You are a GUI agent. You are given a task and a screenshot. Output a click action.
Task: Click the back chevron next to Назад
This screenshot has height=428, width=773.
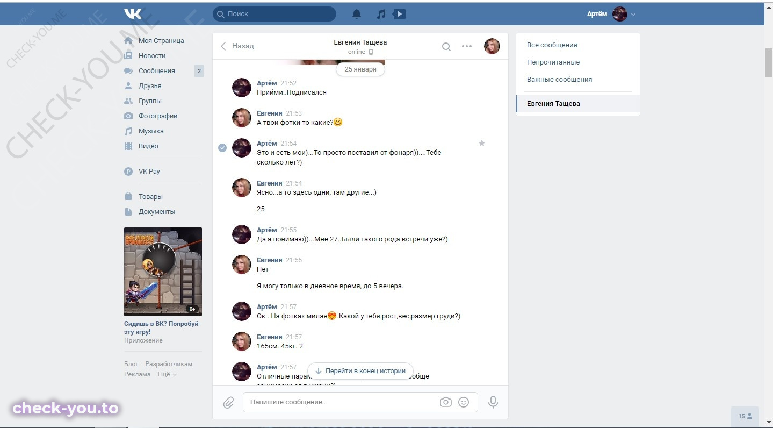[223, 46]
